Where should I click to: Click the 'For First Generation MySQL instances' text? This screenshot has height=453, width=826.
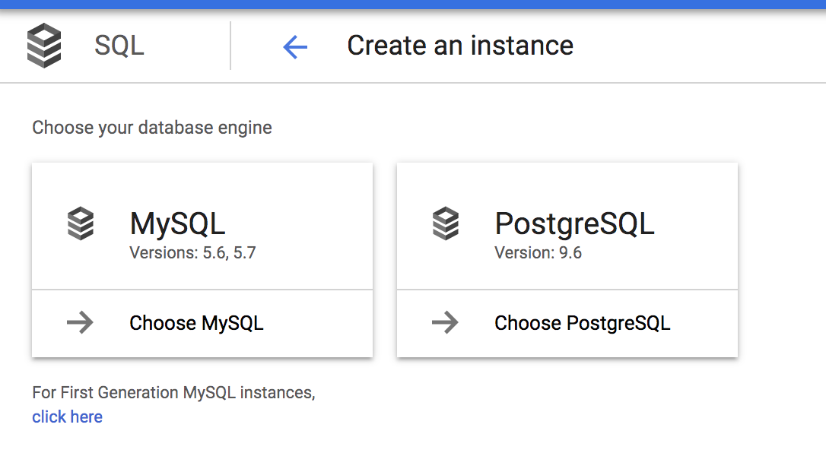tap(174, 392)
